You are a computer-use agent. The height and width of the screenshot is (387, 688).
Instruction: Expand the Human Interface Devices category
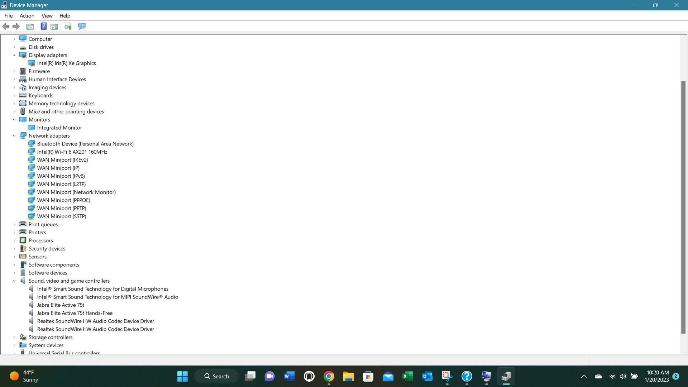click(x=14, y=80)
